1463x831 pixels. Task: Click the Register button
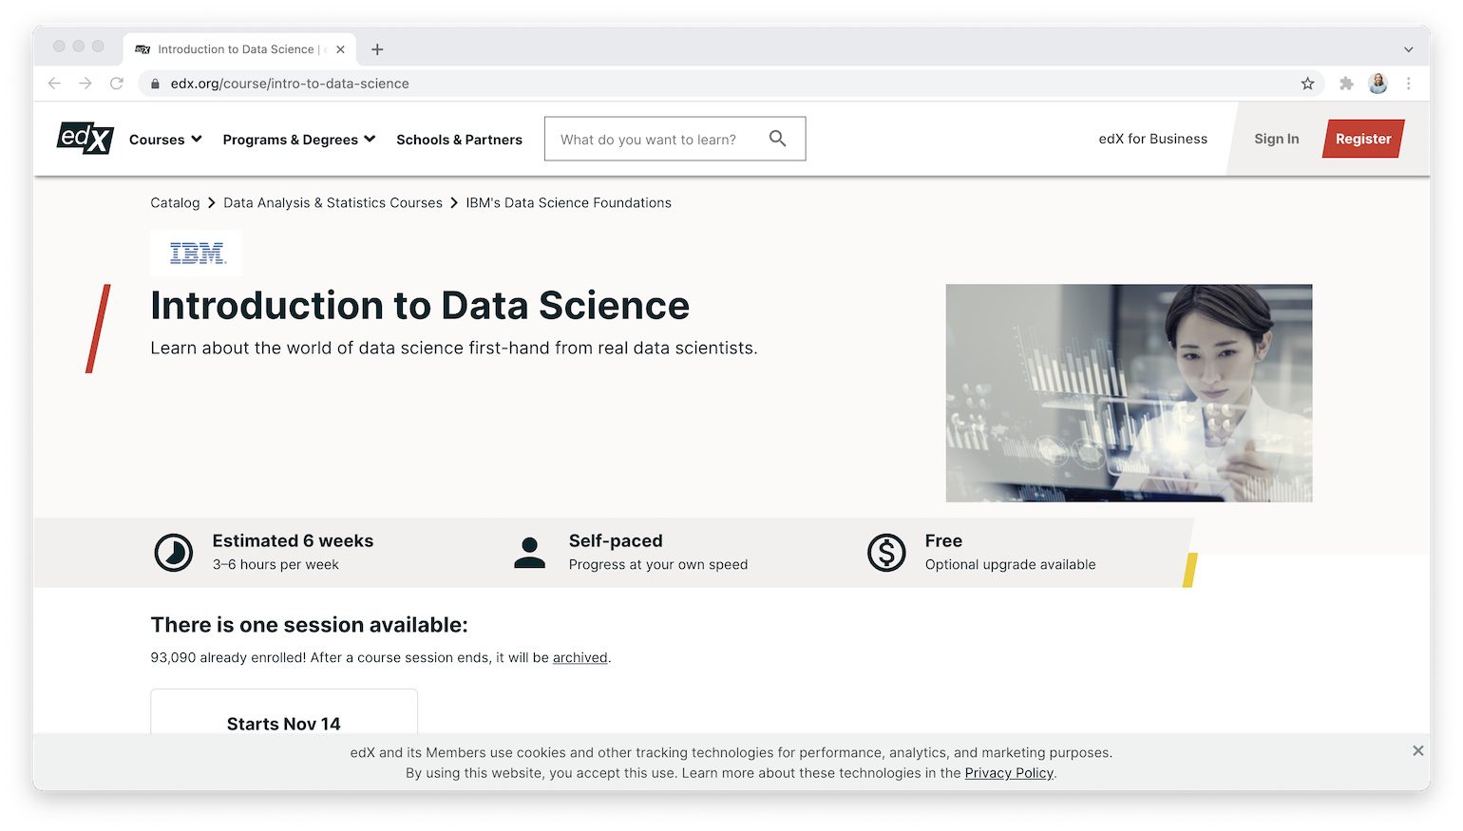(x=1362, y=138)
